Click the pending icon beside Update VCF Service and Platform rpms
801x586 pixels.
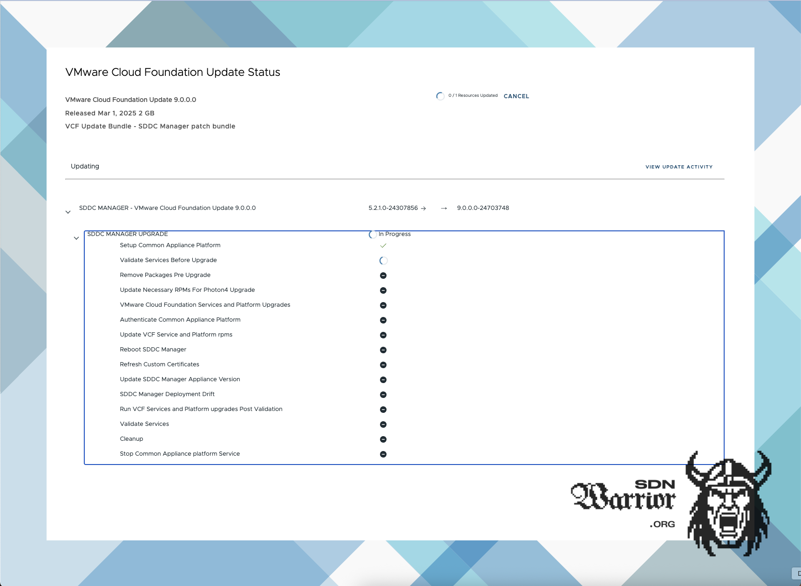pos(383,335)
